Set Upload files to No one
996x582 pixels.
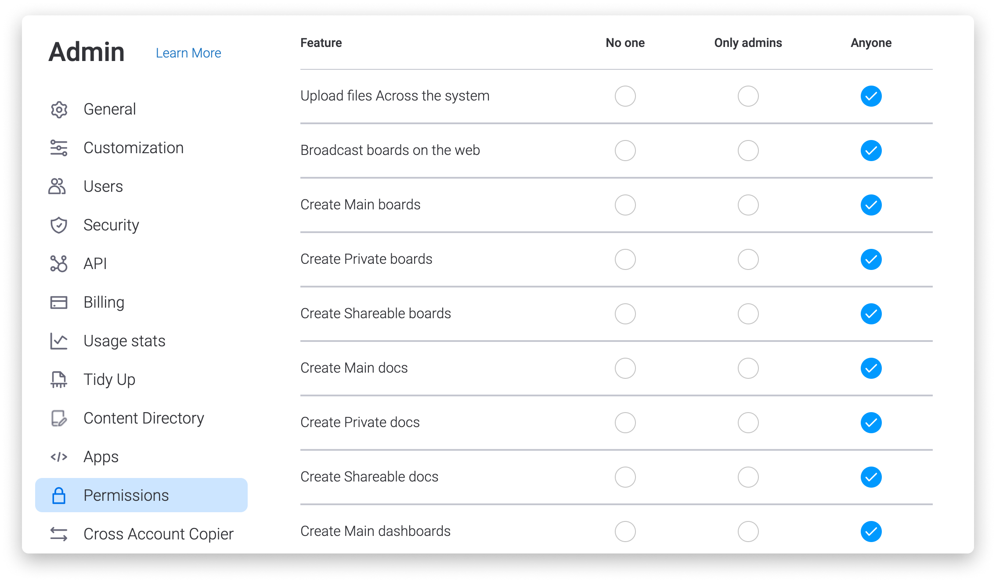pyautogui.click(x=625, y=96)
